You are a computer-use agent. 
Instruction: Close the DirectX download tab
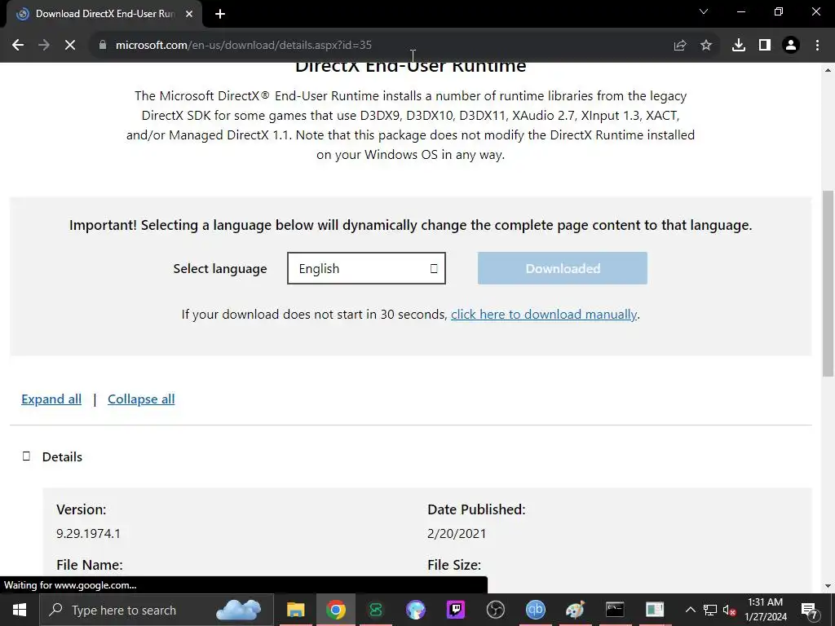[189, 14]
